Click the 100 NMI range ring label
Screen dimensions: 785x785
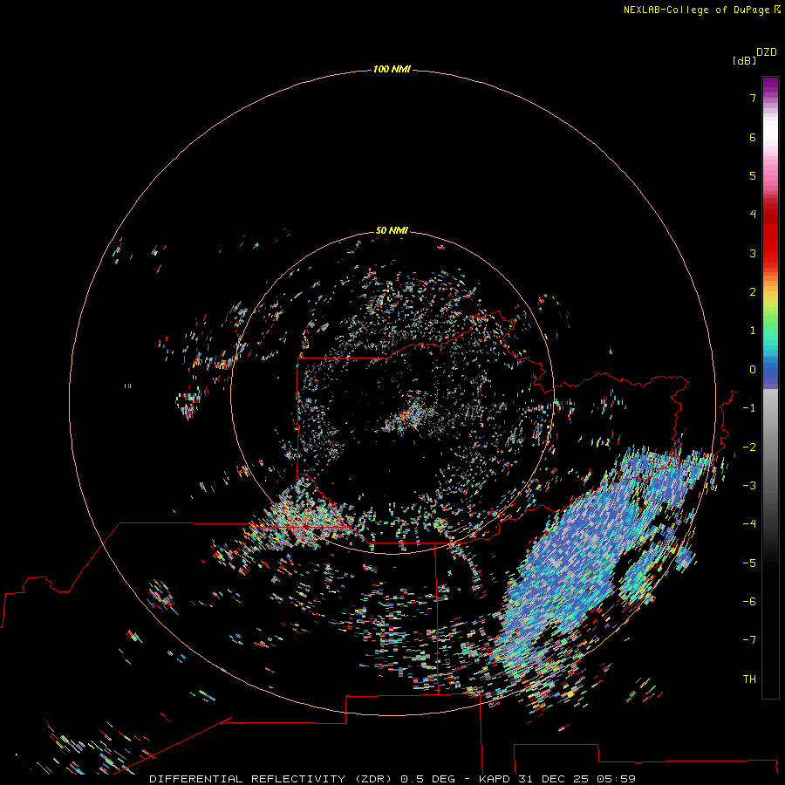point(392,69)
